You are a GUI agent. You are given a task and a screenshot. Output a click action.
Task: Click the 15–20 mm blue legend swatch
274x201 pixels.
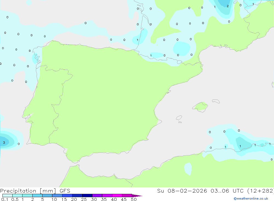(x=67, y=196)
